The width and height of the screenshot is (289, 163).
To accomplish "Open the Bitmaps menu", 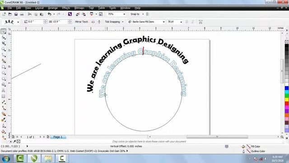I will (79, 8).
